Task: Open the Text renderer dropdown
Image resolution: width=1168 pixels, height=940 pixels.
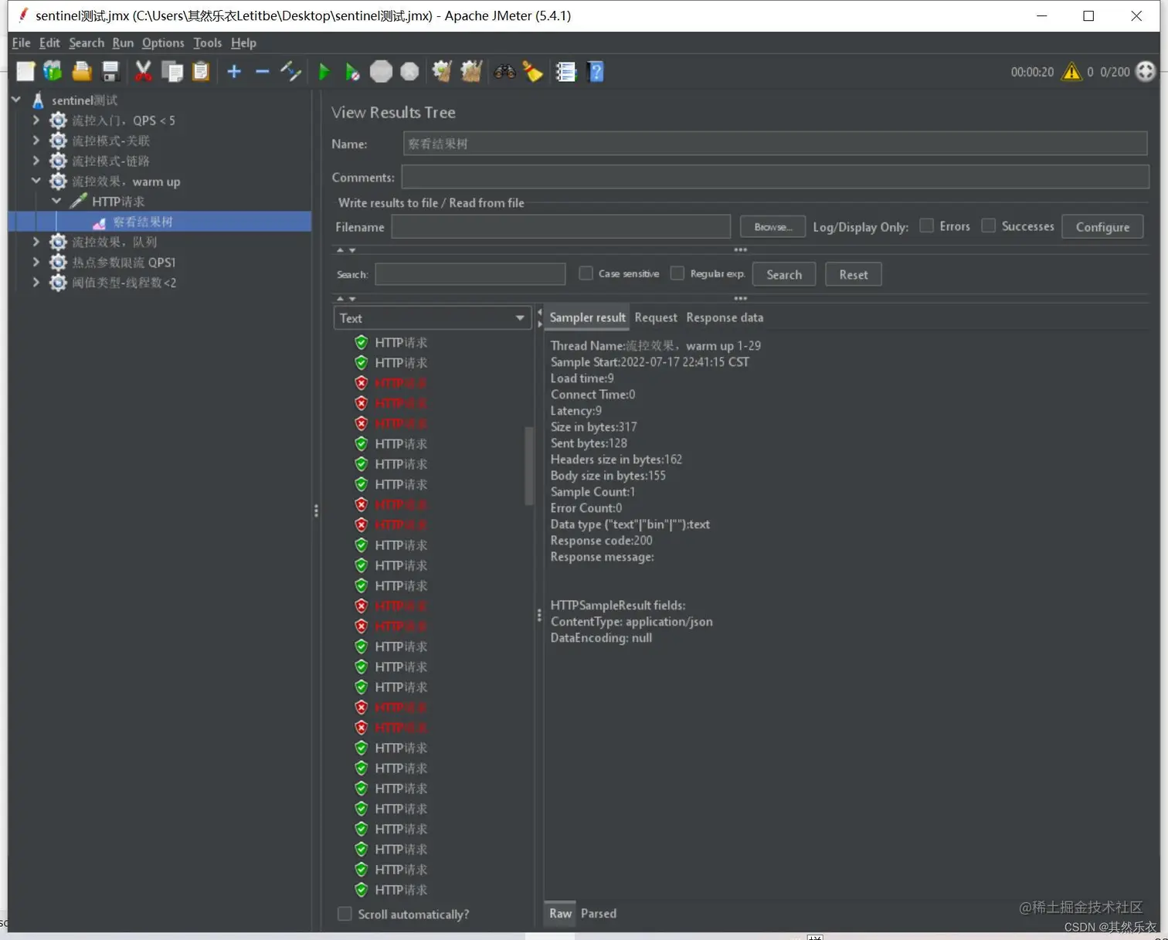Action: (x=432, y=318)
